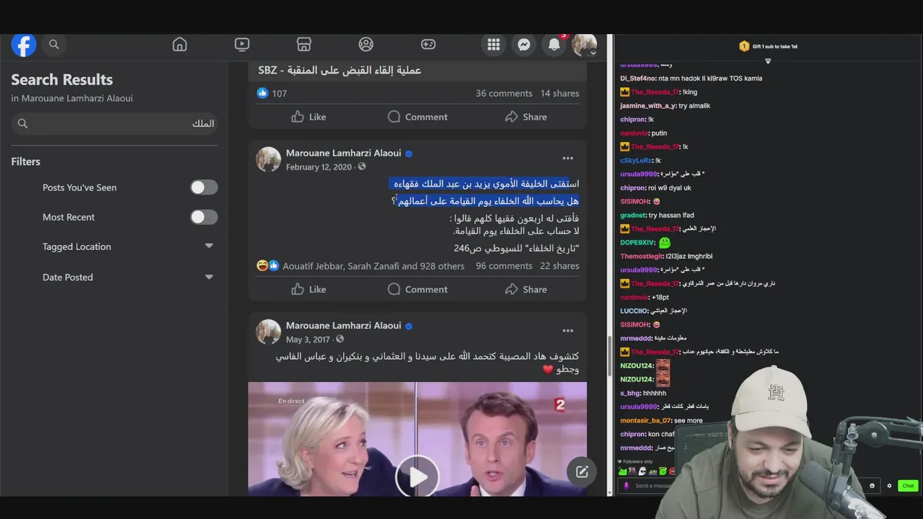Click the first green emote in emote row
Image resolution: width=923 pixels, height=519 pixels.
(622, 471)
